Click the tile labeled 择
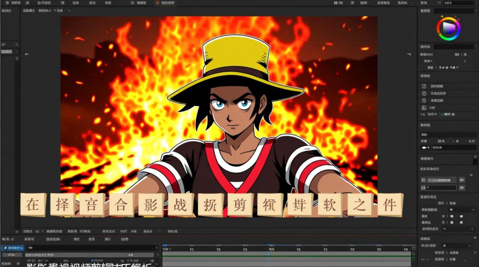The height and width of the screenshot is (267, 479). click(63, 205)
